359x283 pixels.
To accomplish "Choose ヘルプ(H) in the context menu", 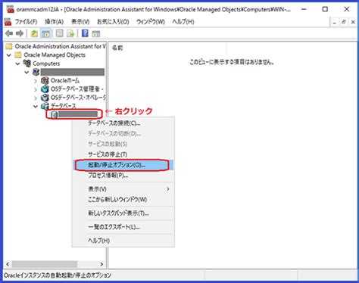I will (123, 241).
